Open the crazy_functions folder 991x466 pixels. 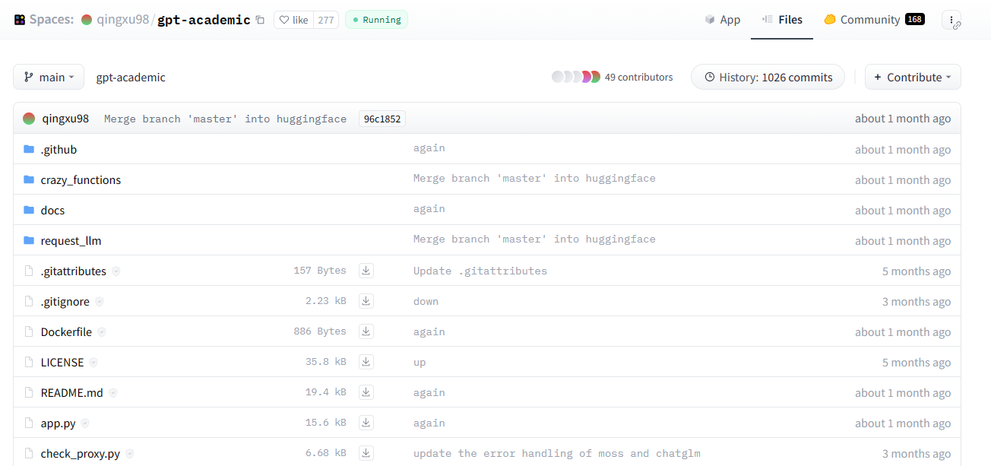click(x=80, y=179)
